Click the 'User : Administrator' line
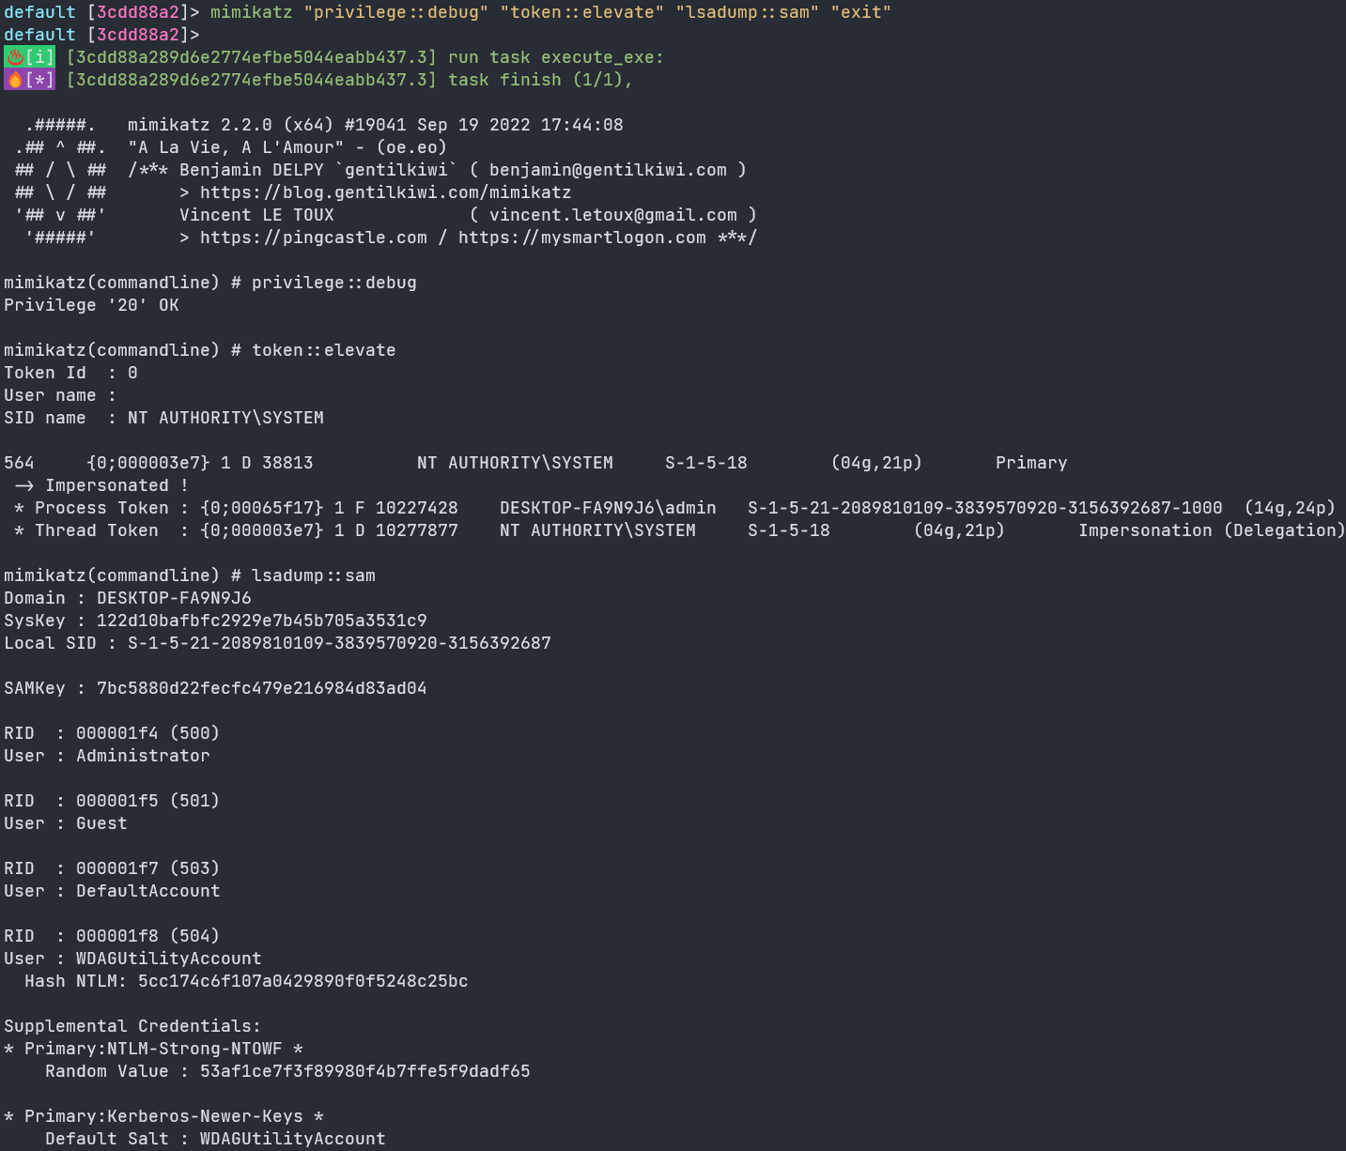The width and height of the screenshot is (1346, 1151). click(x=107, y=756)
